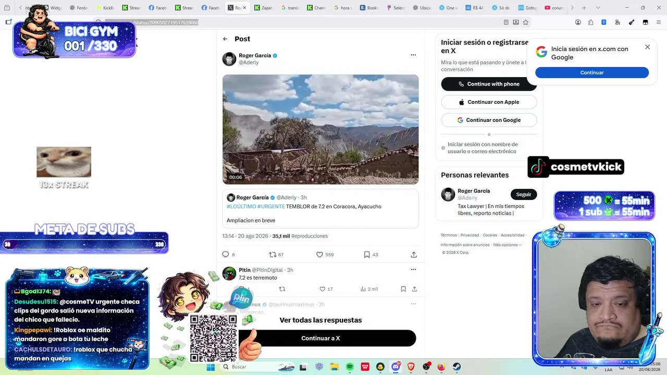Open Firefox from the taskbar
This screenshot has height=375, width=667.
(441, 367)
